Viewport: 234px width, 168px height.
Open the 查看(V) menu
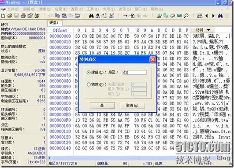(x=77, y=9)
